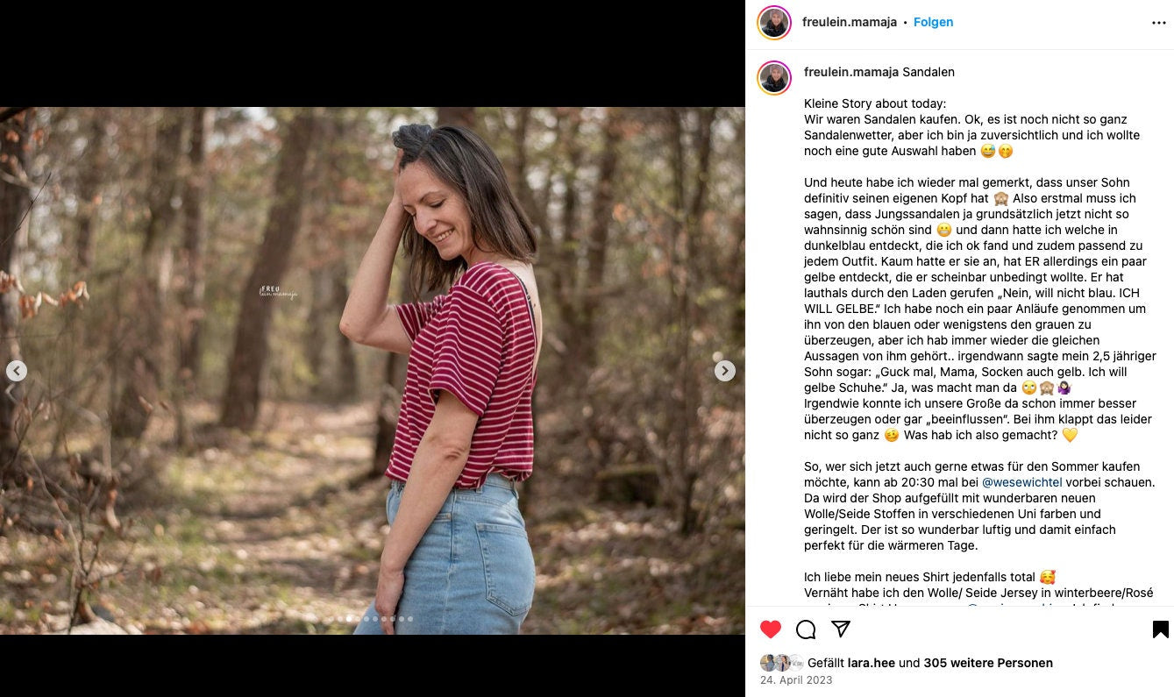1174x697 pixels.
Task: Click the post date 24. April 2023
Action: tap(796, 680)
